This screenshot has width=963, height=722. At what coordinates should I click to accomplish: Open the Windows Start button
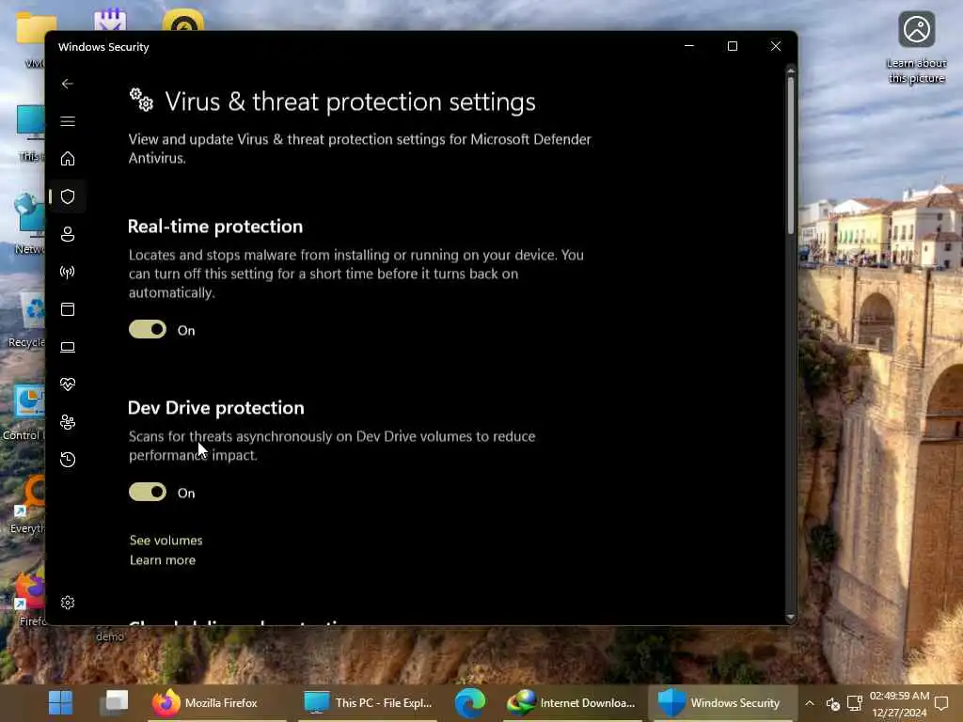(60, 702)
